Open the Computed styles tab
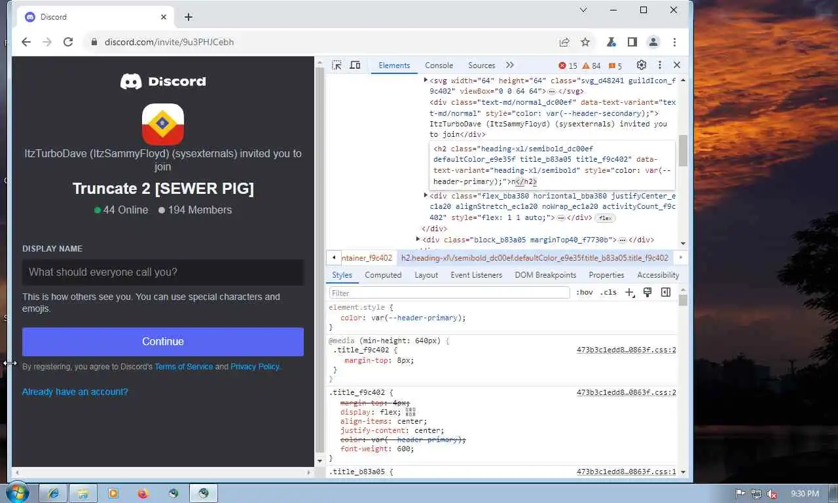 point(383,275)
